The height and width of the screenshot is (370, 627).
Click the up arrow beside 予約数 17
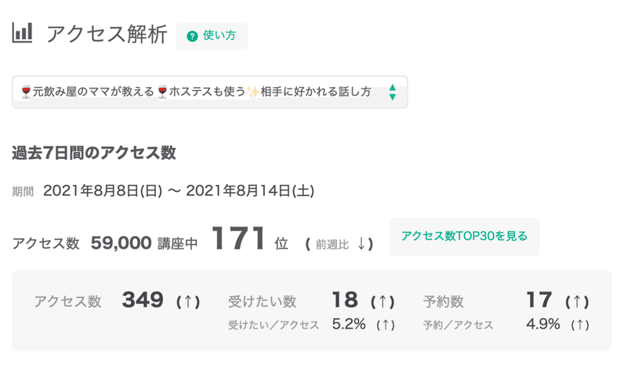(x=577, y=302)
